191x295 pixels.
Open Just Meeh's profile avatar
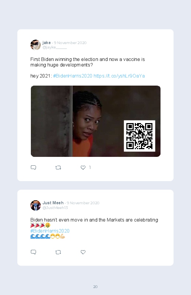click(x=36, y=205)
